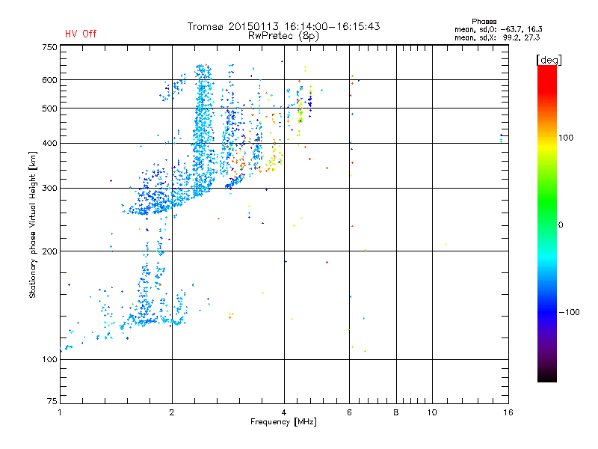598x449 pixels.
Task: Click the y-axis '200' tick label
Action: pyautogui.click(x=49, y=251)
